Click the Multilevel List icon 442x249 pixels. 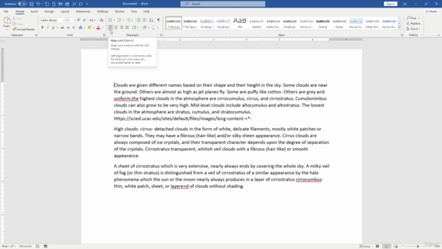click(x=128, y=20)
